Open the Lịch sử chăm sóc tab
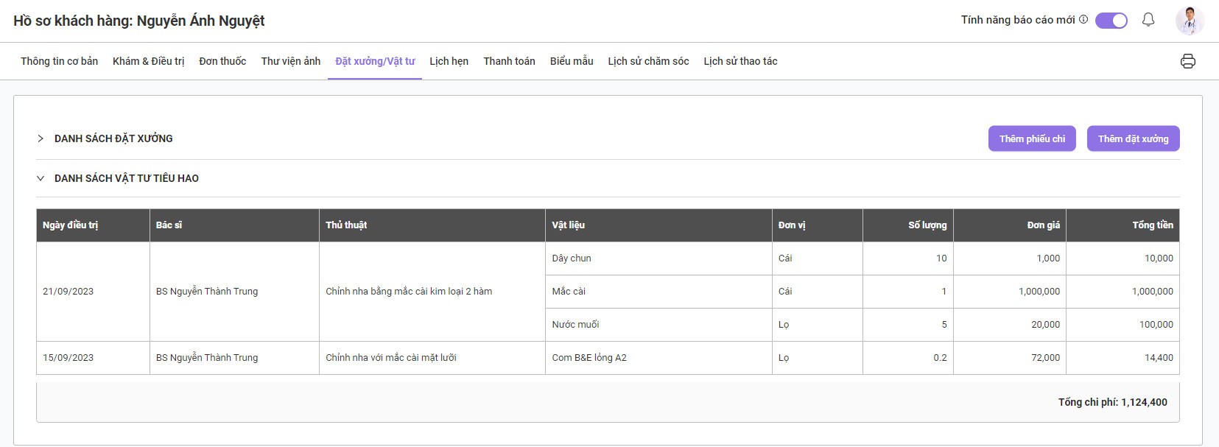This screenshot has width=1219, height=447. (x=648, y=61)
